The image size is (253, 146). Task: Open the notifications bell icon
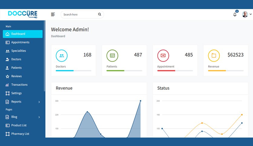[235, 15]
